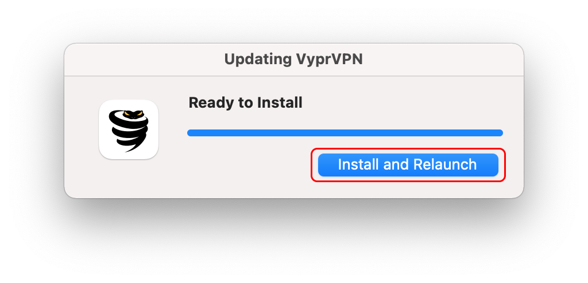
Task: Click the Ready to Install heading
Action: coord(245,103)
